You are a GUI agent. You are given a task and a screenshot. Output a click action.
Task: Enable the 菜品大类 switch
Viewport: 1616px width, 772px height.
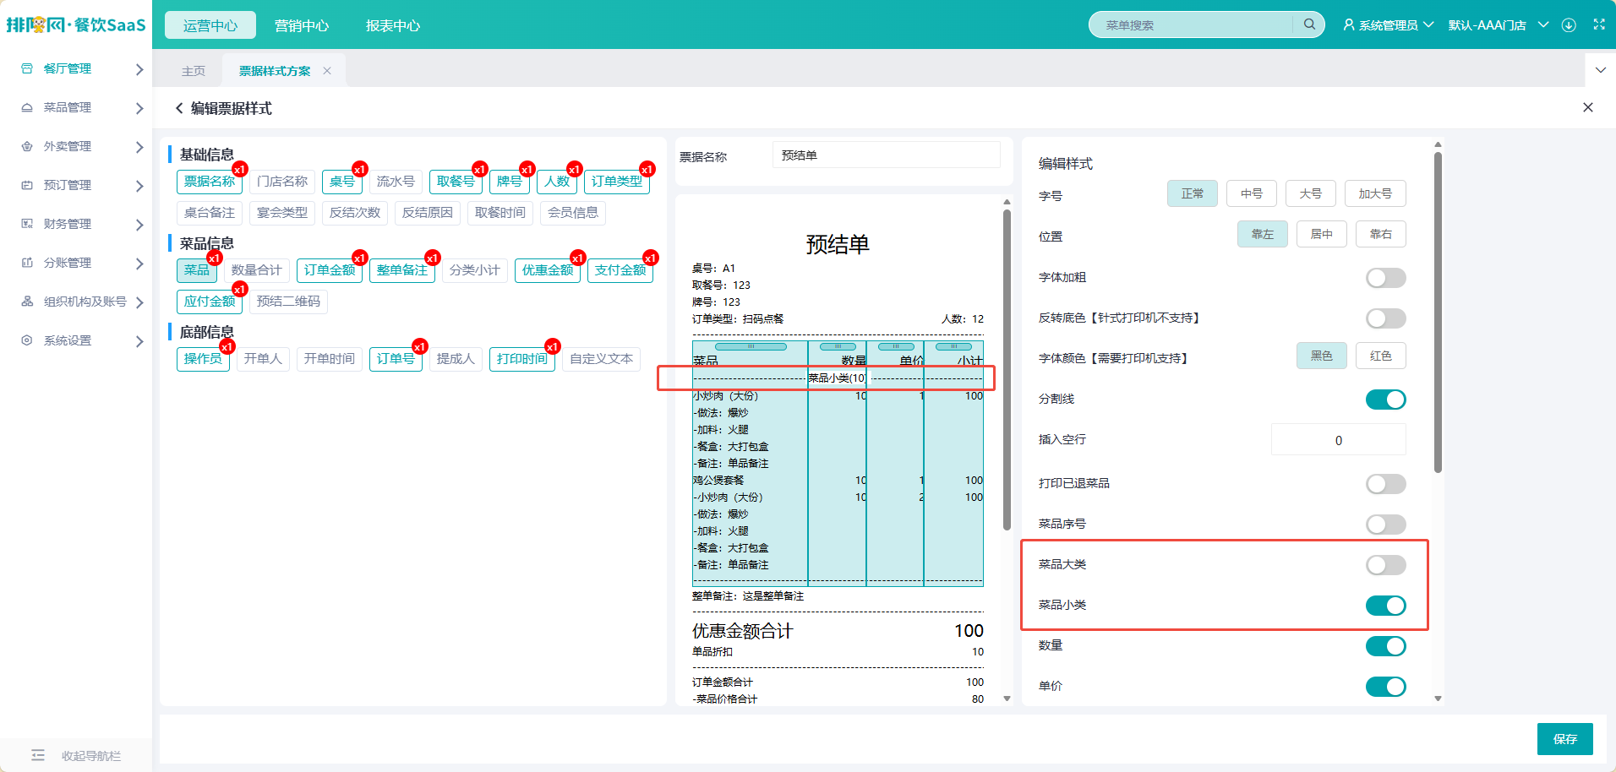1385,565
